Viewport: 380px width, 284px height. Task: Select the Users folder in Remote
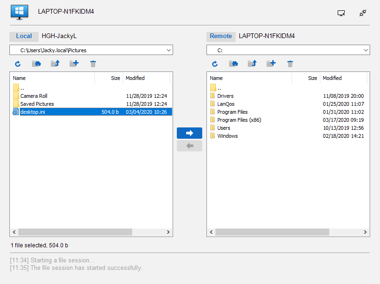click(x=288, y=128)
